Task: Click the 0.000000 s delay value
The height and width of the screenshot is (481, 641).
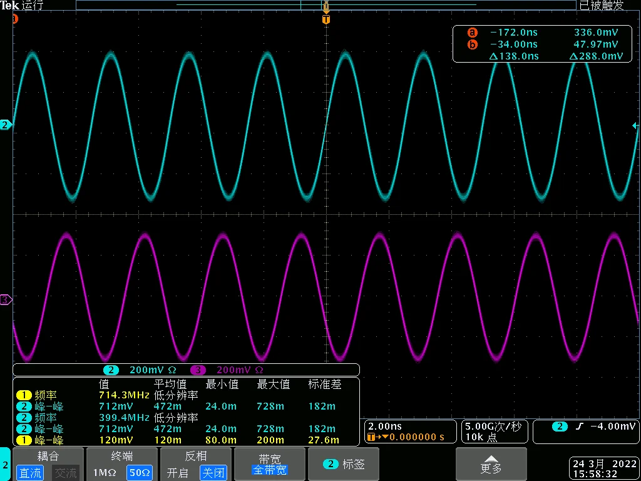Action: pyautogui.click(x=416, y=437)
